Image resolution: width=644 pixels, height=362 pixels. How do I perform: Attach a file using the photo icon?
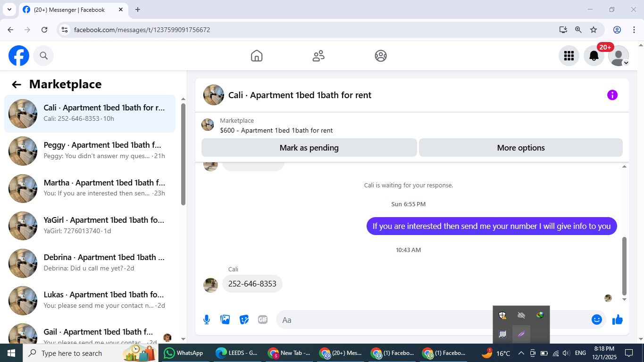(226, 320)
